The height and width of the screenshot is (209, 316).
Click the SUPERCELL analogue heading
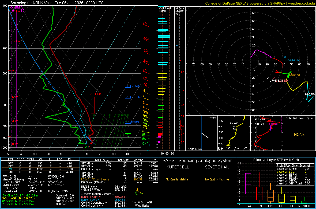click(x=178, y=167)
